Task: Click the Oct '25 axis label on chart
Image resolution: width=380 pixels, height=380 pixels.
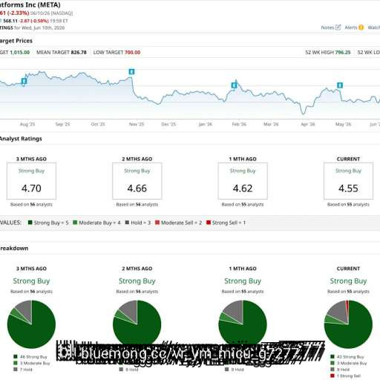Action: (x=98, y=124)
